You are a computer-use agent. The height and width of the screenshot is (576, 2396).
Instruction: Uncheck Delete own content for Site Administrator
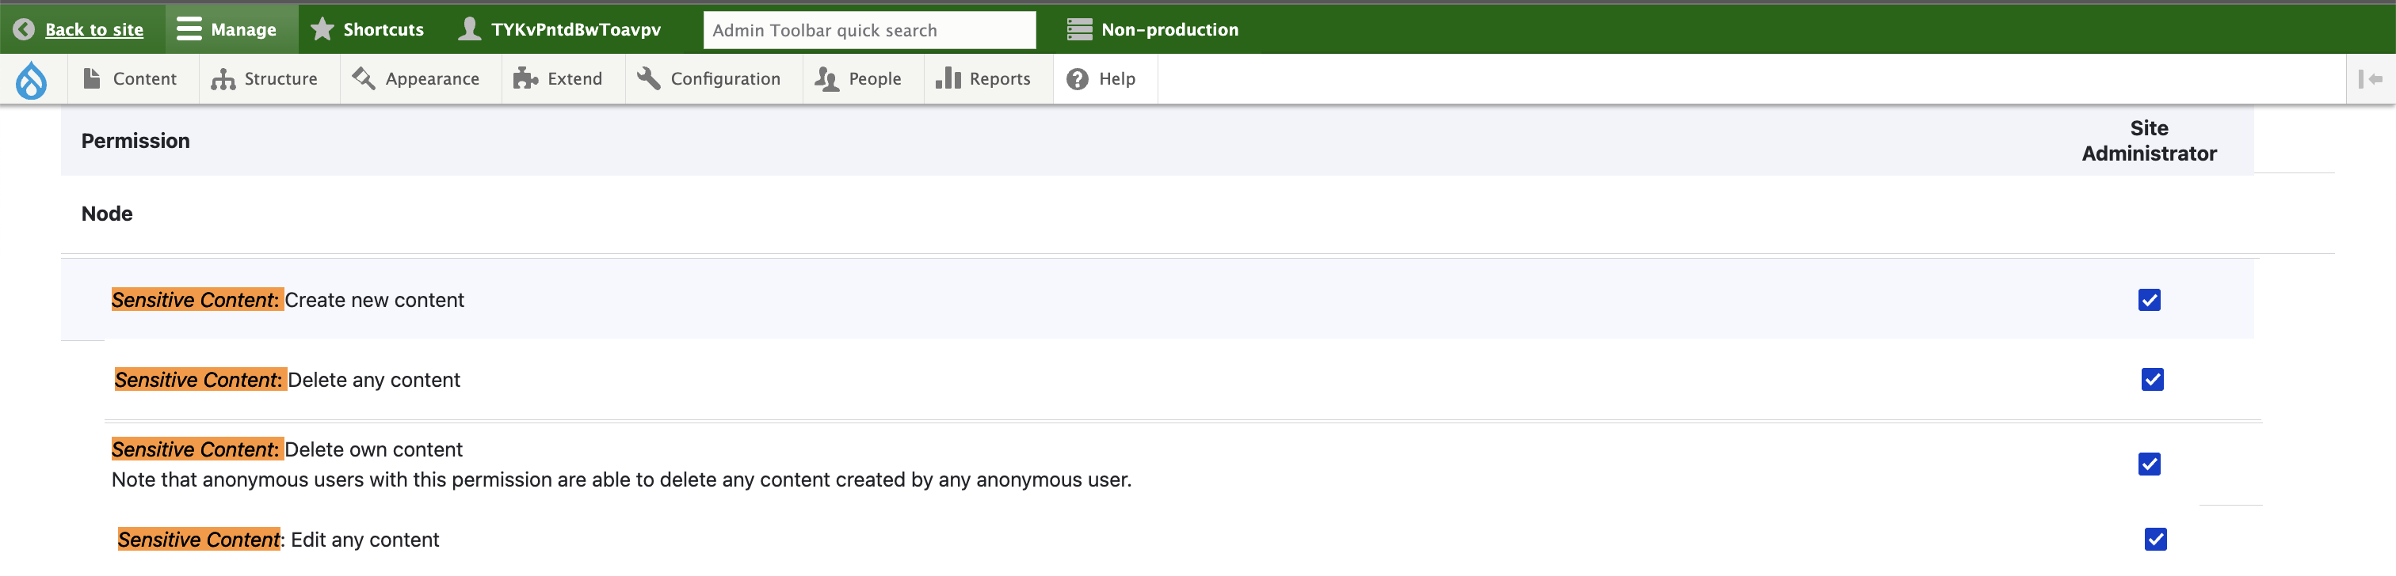pyautogui.click(x=2149, y=464)
